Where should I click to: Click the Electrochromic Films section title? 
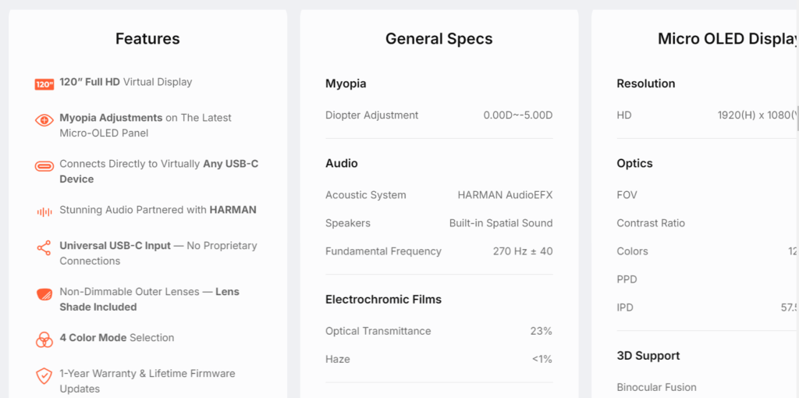(383, 299)
